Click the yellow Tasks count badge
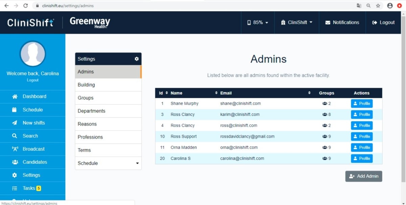 click(x=39, y=188)
